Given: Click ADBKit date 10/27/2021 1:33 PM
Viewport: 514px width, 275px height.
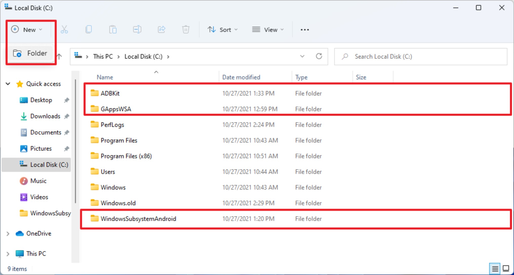Looking at the screenshot, I should [248, 93].
